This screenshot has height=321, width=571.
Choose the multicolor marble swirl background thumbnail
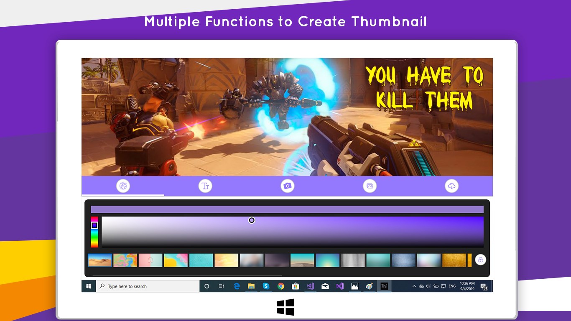[125, 260]
